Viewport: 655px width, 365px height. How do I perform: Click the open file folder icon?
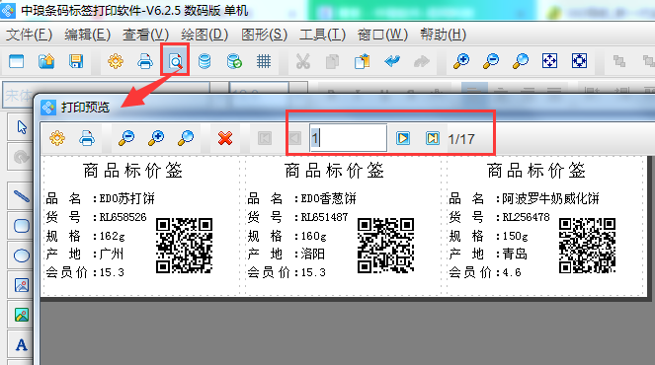[x=46, y=61]
